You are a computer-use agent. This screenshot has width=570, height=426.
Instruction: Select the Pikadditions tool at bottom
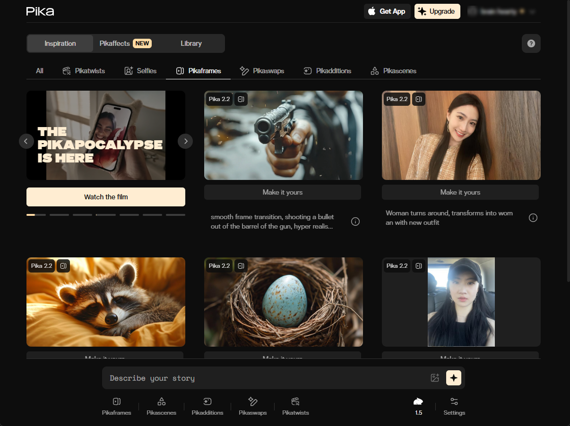click(207, 406)
